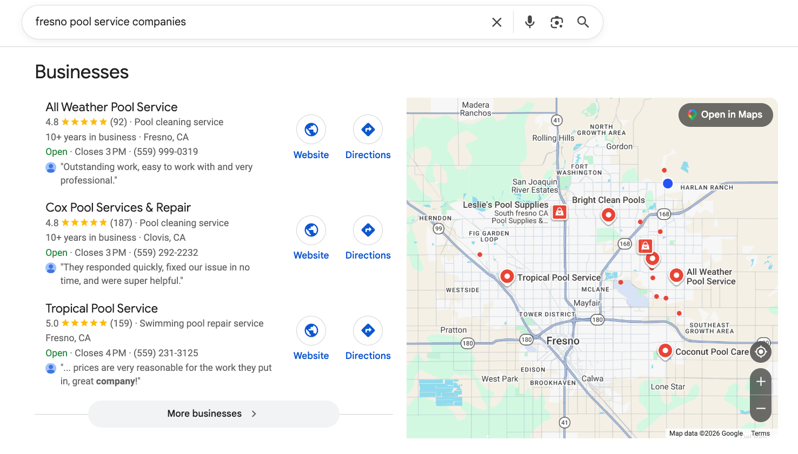
Task: Click reviewer avatar beside 'Outstanding work' review
Action: point(51,167)
